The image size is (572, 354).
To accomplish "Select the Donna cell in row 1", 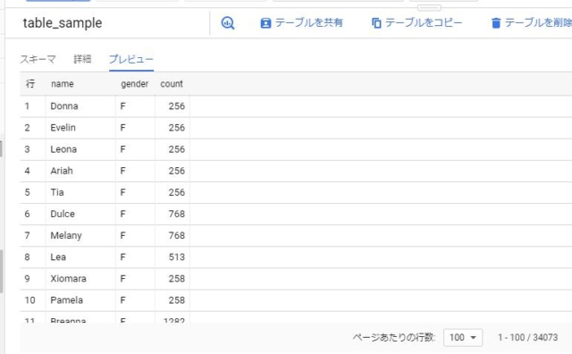I will [80, 106].
